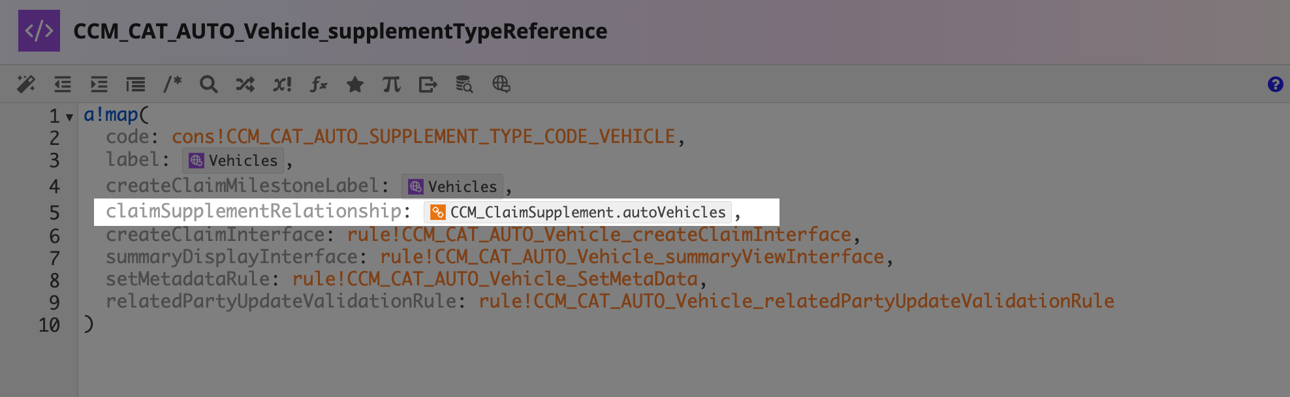The image size is (1290, 397).
Task: Click the format list toolbar icon
Action: [x=136, y=84]
